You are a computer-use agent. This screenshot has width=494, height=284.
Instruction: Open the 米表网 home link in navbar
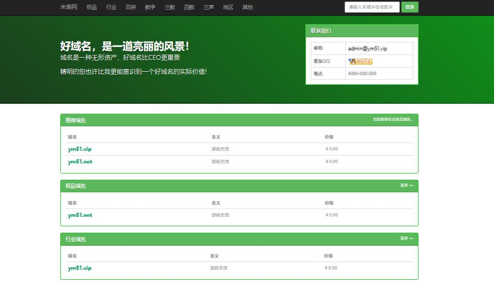(x=69, y=7)
